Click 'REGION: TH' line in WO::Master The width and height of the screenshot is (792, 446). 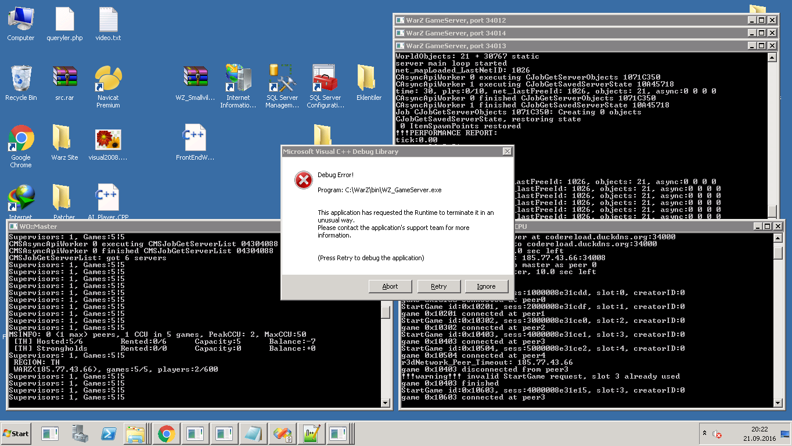click(x=37, y=362)
